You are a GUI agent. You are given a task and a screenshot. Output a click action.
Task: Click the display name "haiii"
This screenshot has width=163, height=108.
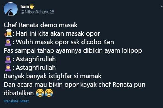[25, 6]
